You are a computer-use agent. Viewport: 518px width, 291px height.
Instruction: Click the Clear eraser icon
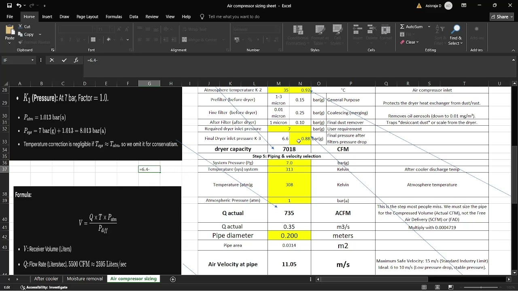pyautogui.click(x=402, y=42)
